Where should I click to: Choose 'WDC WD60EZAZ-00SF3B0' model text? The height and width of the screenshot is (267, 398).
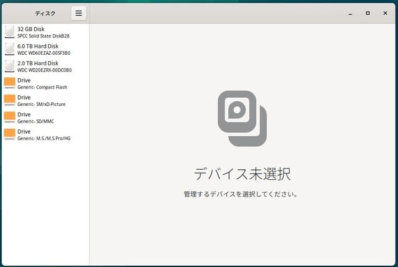(x=44, y=53)
